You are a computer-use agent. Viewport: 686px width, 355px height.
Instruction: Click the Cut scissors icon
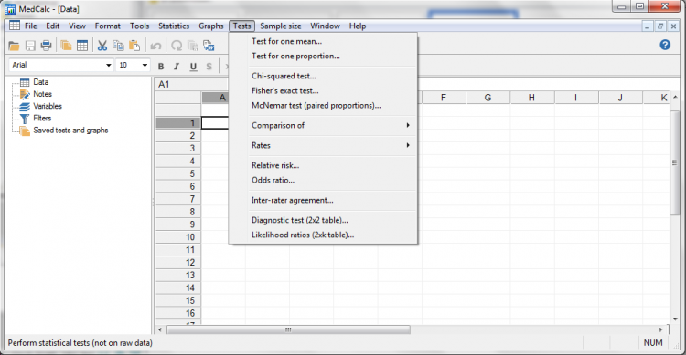[x=102, y=46]
